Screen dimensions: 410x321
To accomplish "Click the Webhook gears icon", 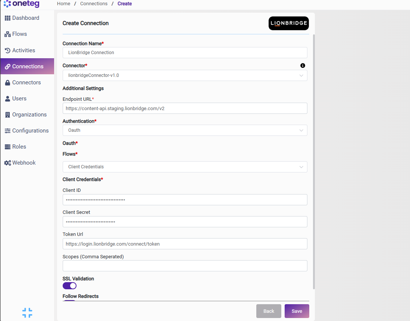I will [7, 163].
